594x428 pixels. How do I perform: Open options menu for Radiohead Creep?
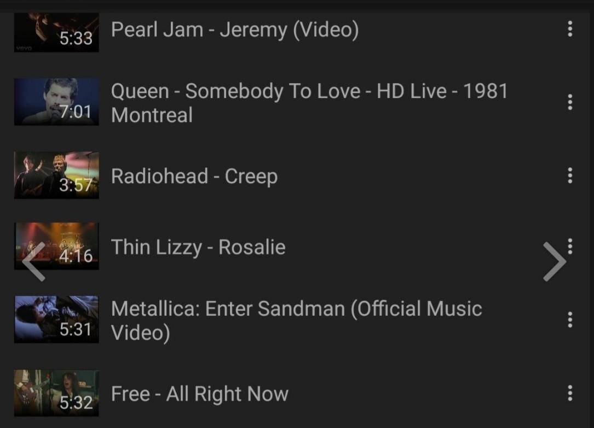click(x=570, y=175)
